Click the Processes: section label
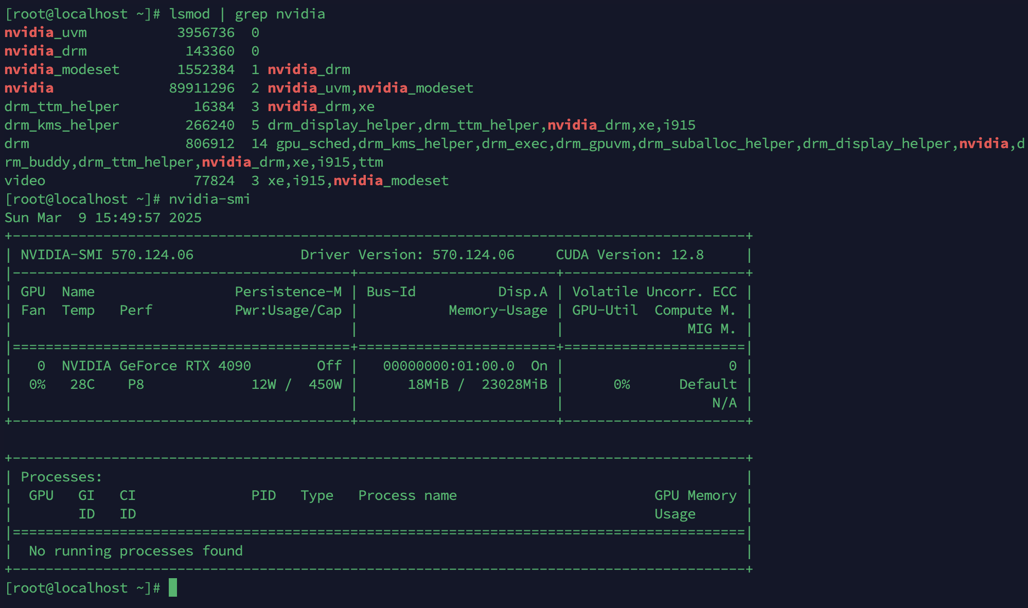Image resolution: width=1028 pixels, height=608 pixels. tap(62, 477)
